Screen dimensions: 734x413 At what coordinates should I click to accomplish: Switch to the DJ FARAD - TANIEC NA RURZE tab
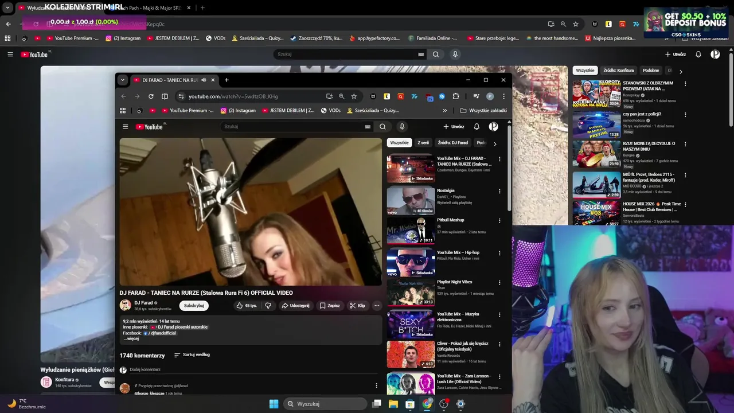[170, 80]
